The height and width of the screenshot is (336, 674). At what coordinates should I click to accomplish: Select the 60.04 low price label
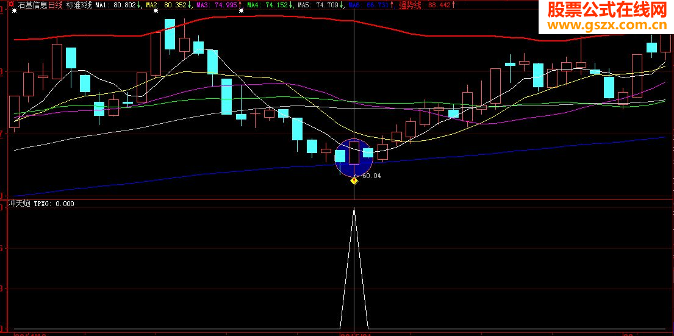[x=372, y=175]
